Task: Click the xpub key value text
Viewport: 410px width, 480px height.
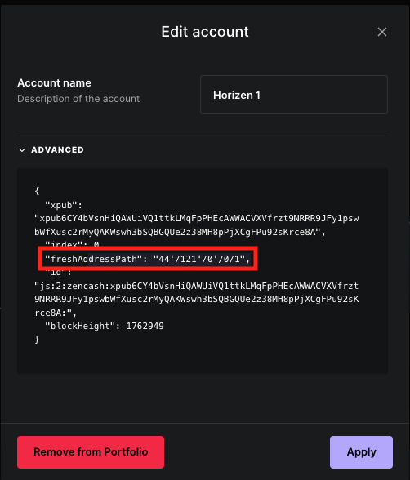Action: (196, 225)
